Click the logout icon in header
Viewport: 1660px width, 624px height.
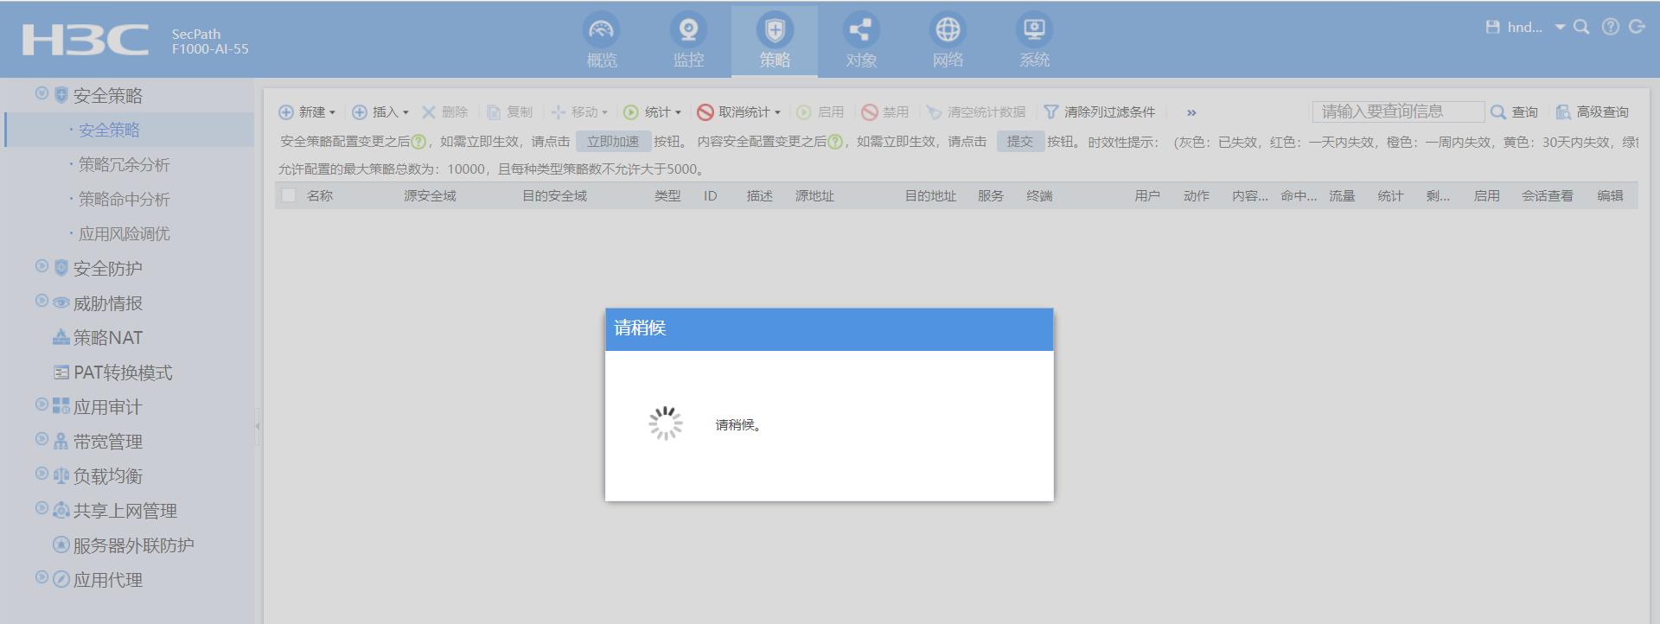tap(1637, 27)
